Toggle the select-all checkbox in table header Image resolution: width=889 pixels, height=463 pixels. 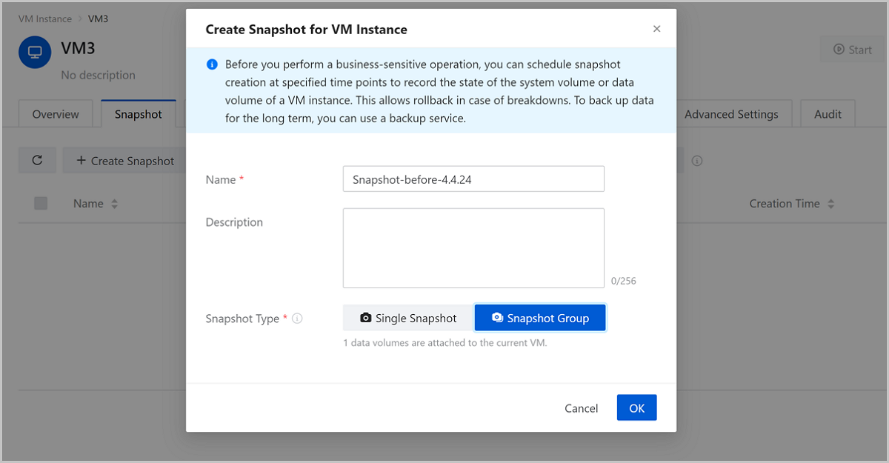pyautogui.click(x=41, y=204)
